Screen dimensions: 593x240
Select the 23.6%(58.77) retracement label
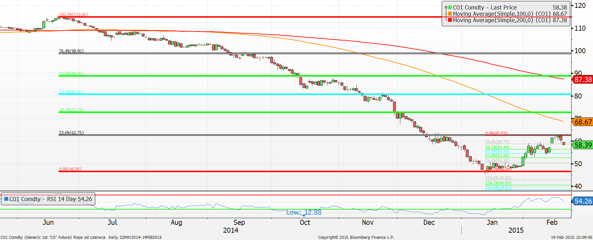497,142
